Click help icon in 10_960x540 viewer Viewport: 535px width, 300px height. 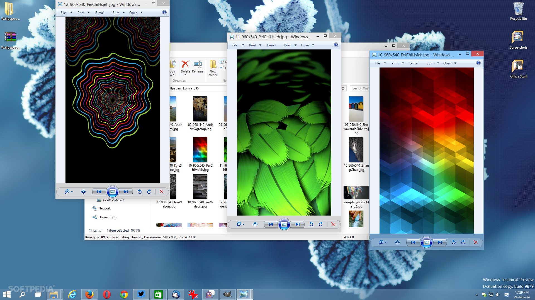[478, 63]
